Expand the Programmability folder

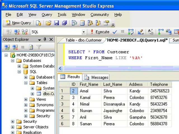pos(26,111)
